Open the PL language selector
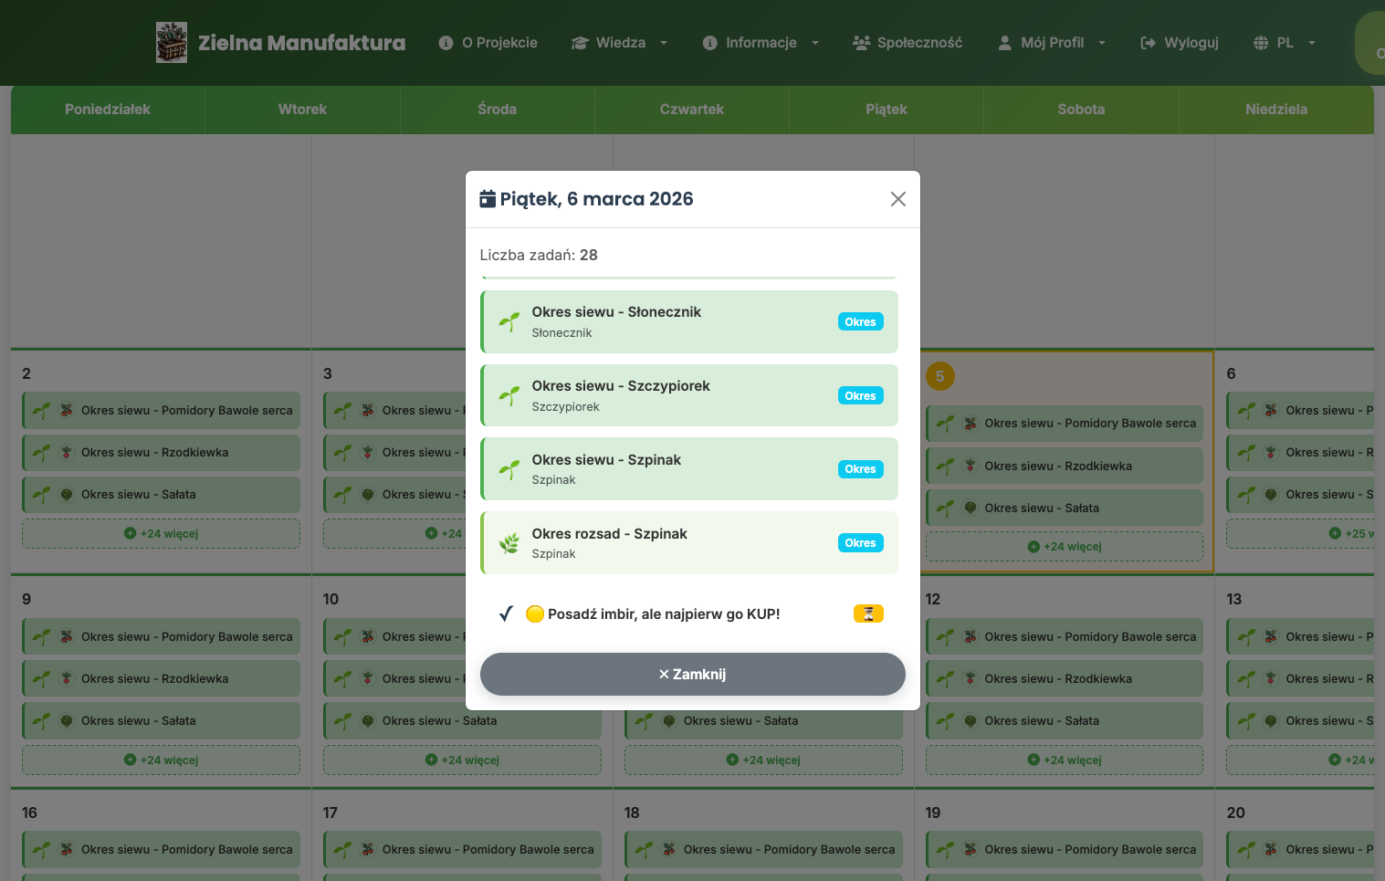The height and width of the screenshot is (881, 1385). (x=1285, y=43)
